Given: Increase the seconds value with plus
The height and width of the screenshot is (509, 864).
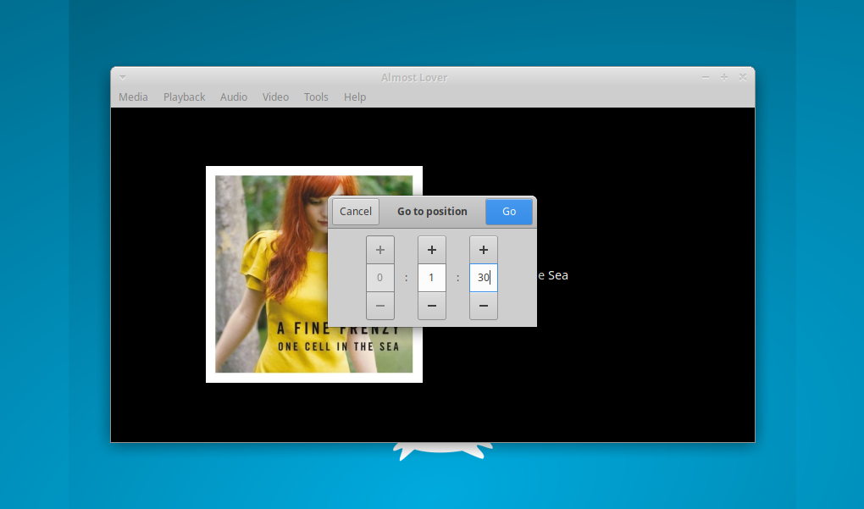Looking at the screenshot, I should coord(484,250).
